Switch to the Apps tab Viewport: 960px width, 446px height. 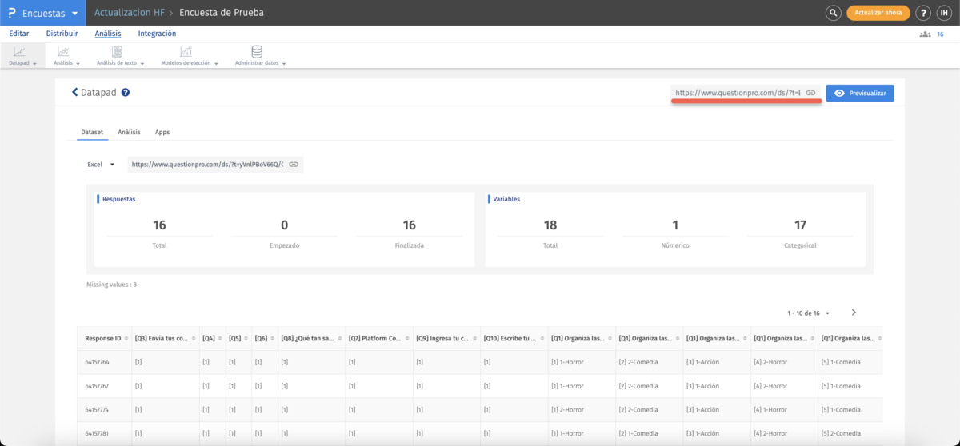(x=162, y=132)
